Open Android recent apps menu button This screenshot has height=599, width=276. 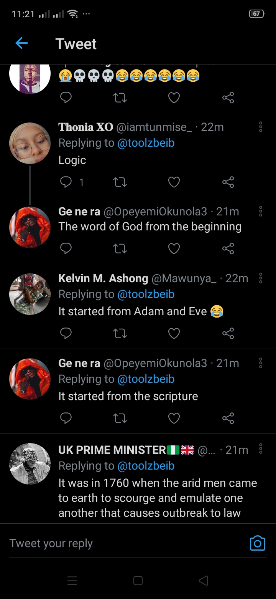(72, 581)
